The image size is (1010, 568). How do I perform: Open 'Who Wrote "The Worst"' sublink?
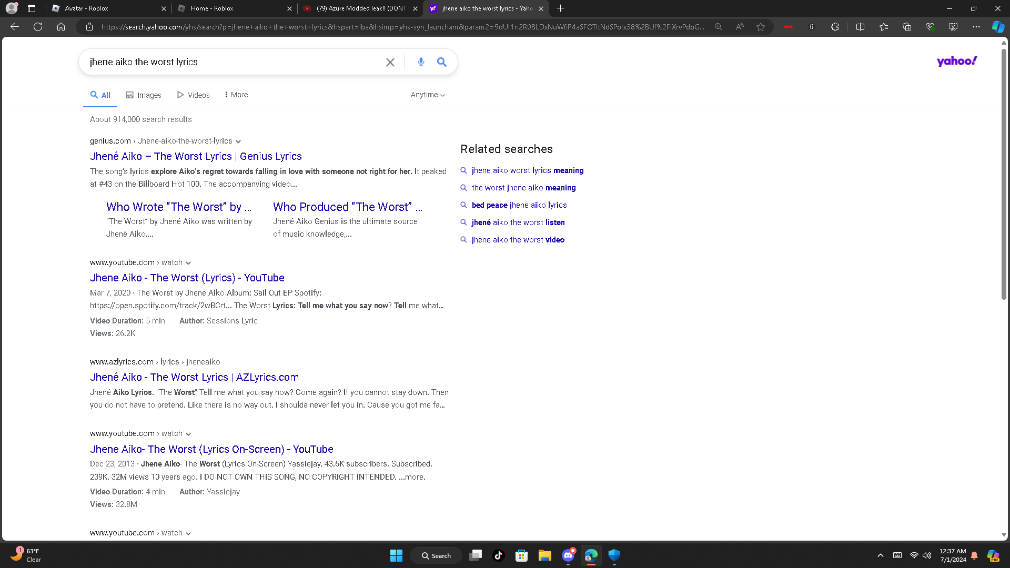click(x=179, y=207)
